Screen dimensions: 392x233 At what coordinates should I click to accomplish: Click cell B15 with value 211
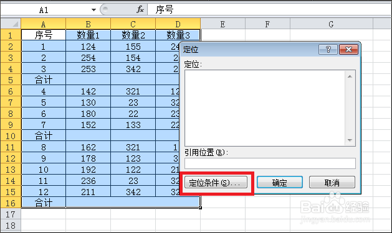tap(88, 191)
